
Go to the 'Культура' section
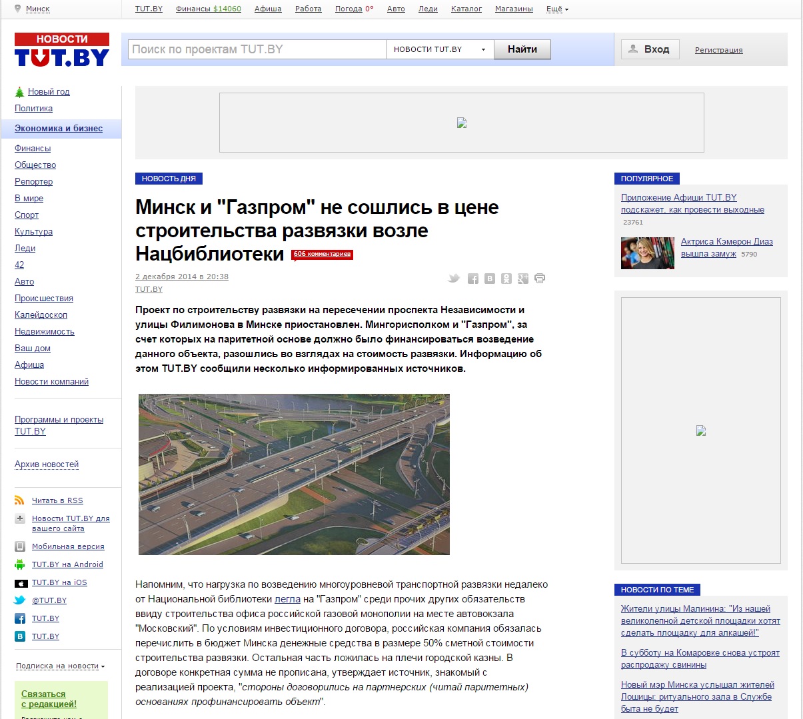point(33,232)
